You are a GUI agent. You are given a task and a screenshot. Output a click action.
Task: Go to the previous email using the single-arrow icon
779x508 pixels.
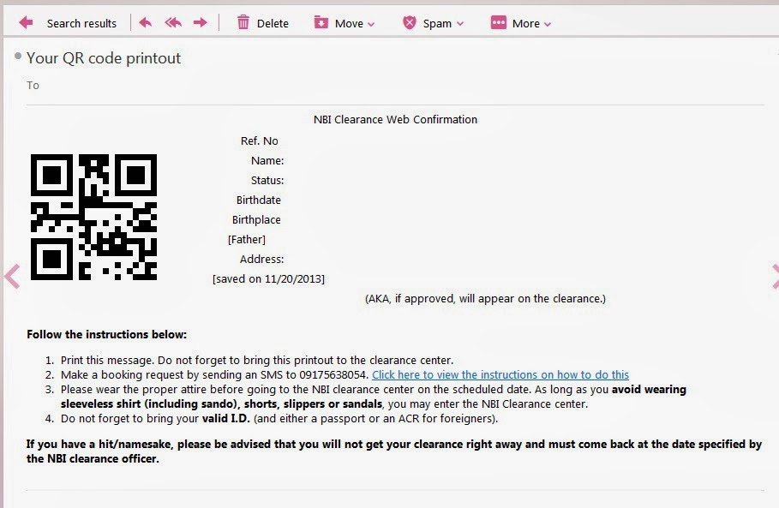coord(145,22)
